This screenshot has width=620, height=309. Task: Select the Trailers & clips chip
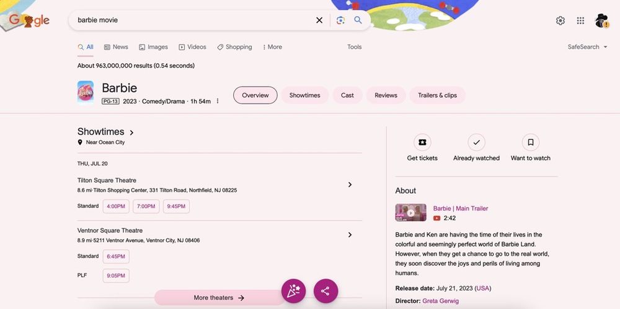[437, 95]
